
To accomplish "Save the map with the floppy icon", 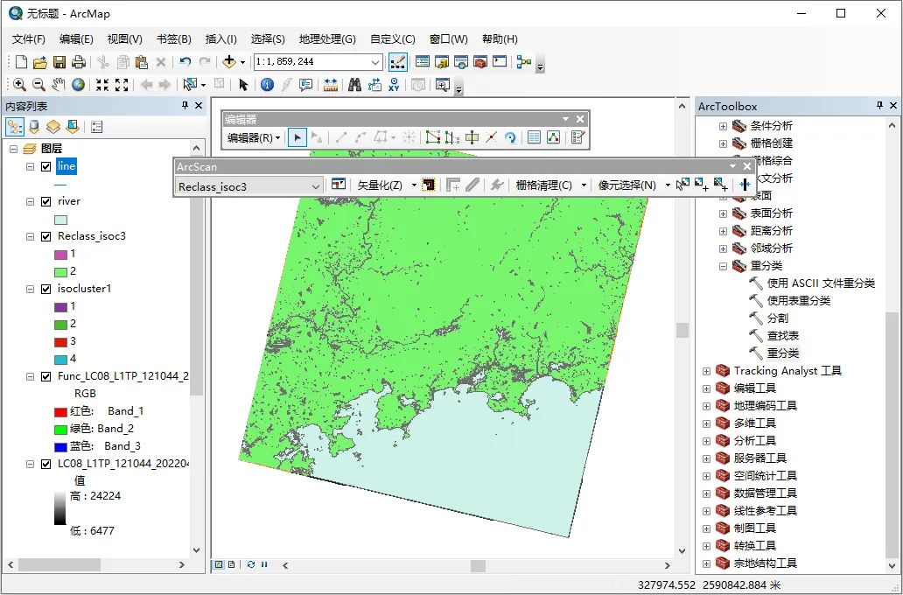I will tap(59, 61).
